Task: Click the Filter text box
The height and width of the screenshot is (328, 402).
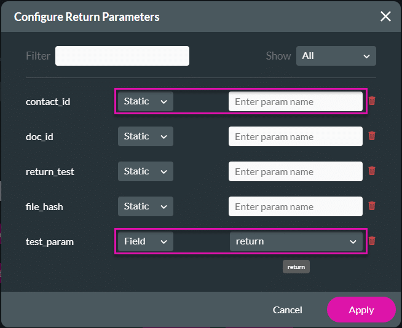Action: click(122, 56)
